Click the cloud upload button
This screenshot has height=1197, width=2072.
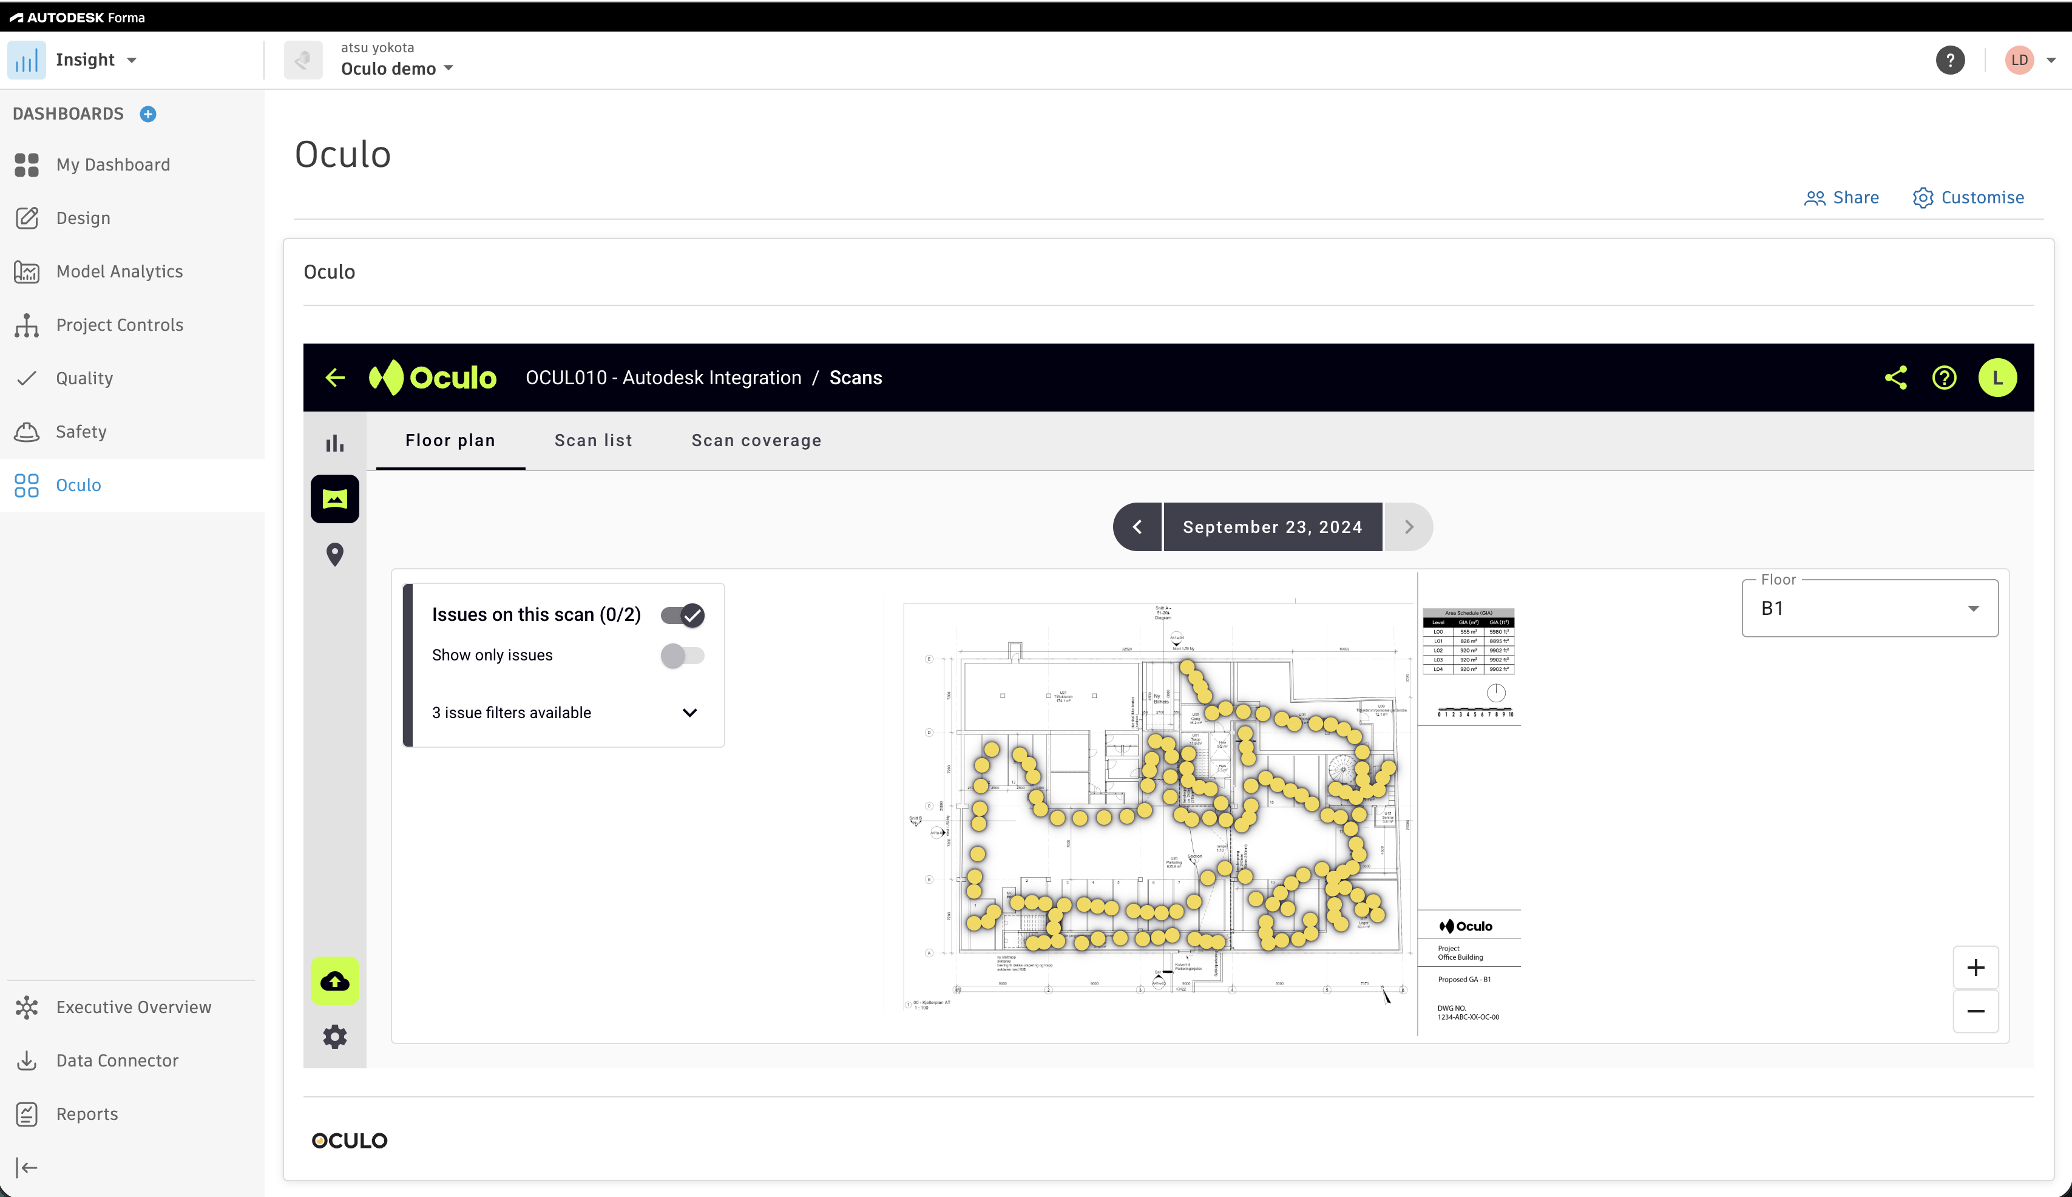(x=334, y=981)
